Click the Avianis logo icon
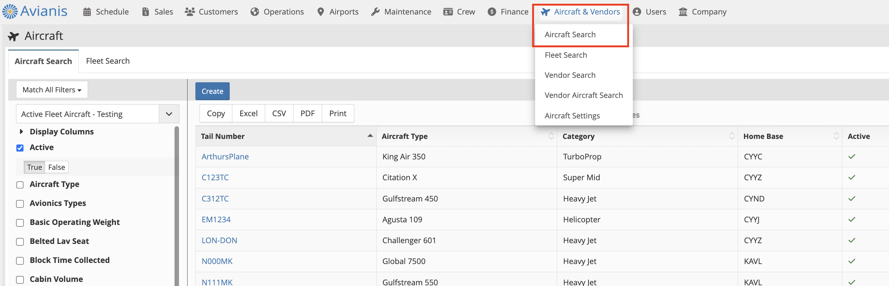Viewport: 889px width, 286px height. point(10,12)
